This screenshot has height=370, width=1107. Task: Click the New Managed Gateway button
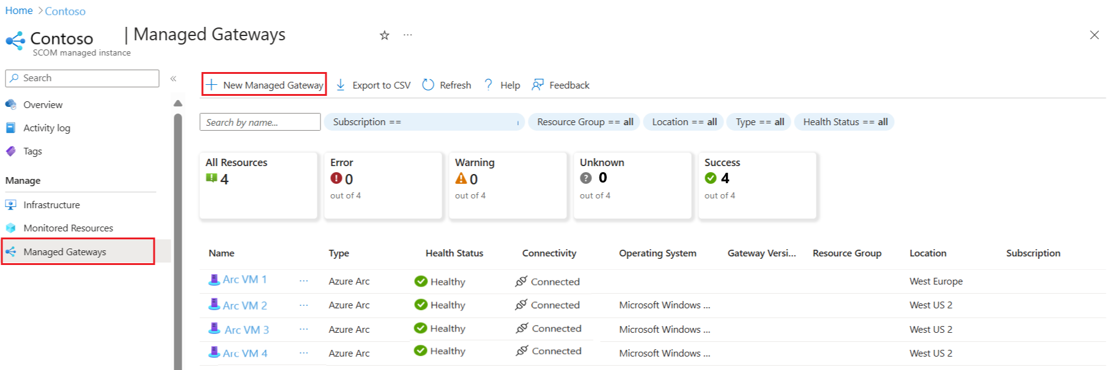[264, 84]
